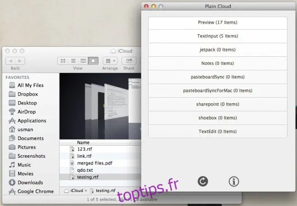Click the Share button in Finder toolbar
The height and width of the screenshot is (206, 297).
point(129,61)
